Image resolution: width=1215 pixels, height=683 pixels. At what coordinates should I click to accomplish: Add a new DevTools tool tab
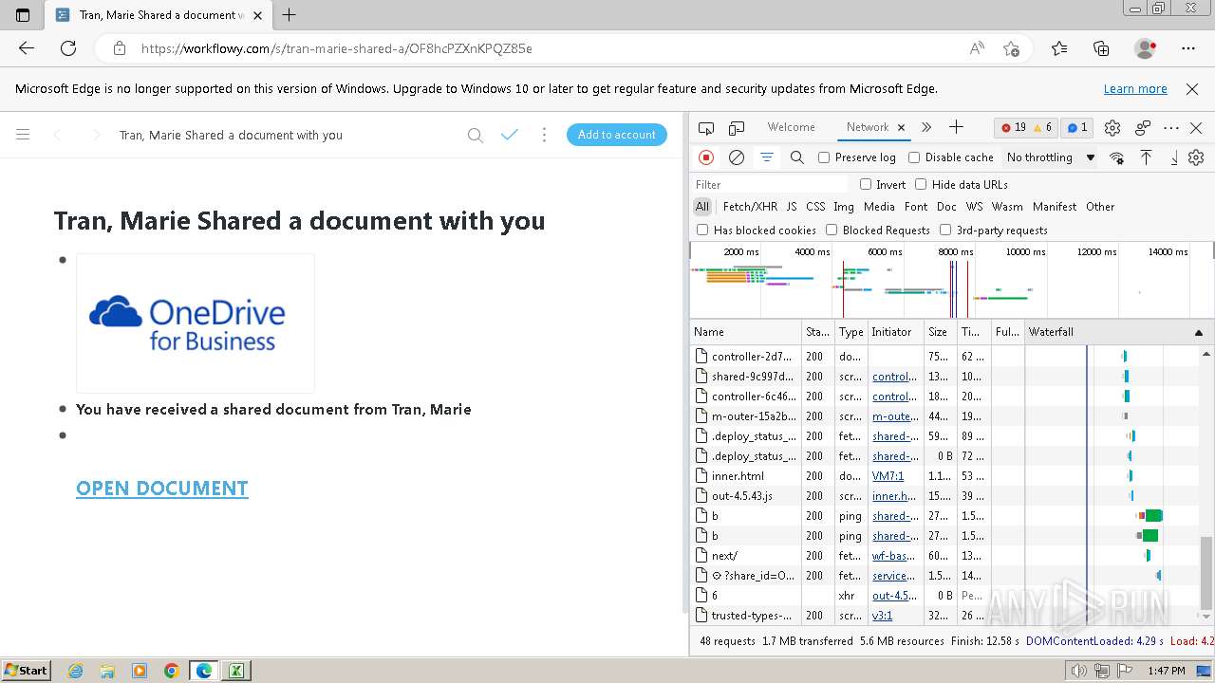[956, 127]
